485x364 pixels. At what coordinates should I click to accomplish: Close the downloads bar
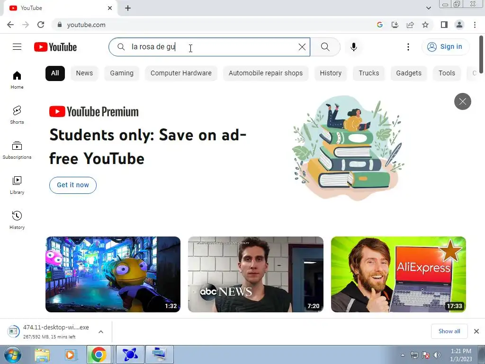[x=476, y=331]
